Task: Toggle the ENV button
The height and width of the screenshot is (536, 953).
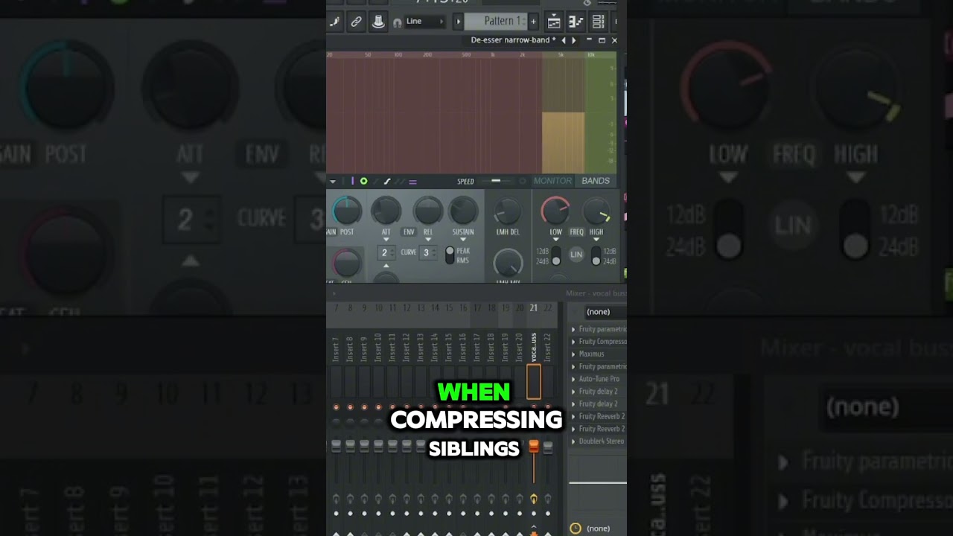Action: [409, 232]
